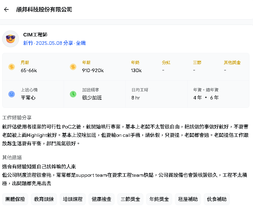Click the CIM工程師 job title
This screenshot has width=253, height=209.
click(x=35, y=35)
